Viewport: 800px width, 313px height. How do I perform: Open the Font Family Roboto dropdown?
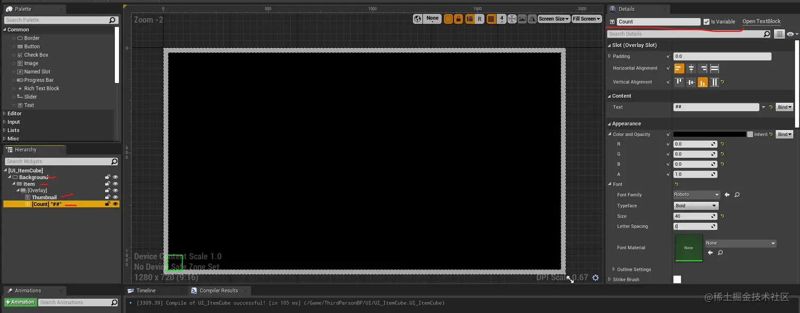[x=696, y=195]
